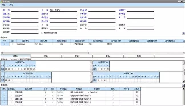185x106 pixels.
Task: Click the 调拨单号 column header
Action: coord(25,41)
